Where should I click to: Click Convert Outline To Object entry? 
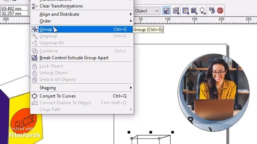[x=82, y=103]
